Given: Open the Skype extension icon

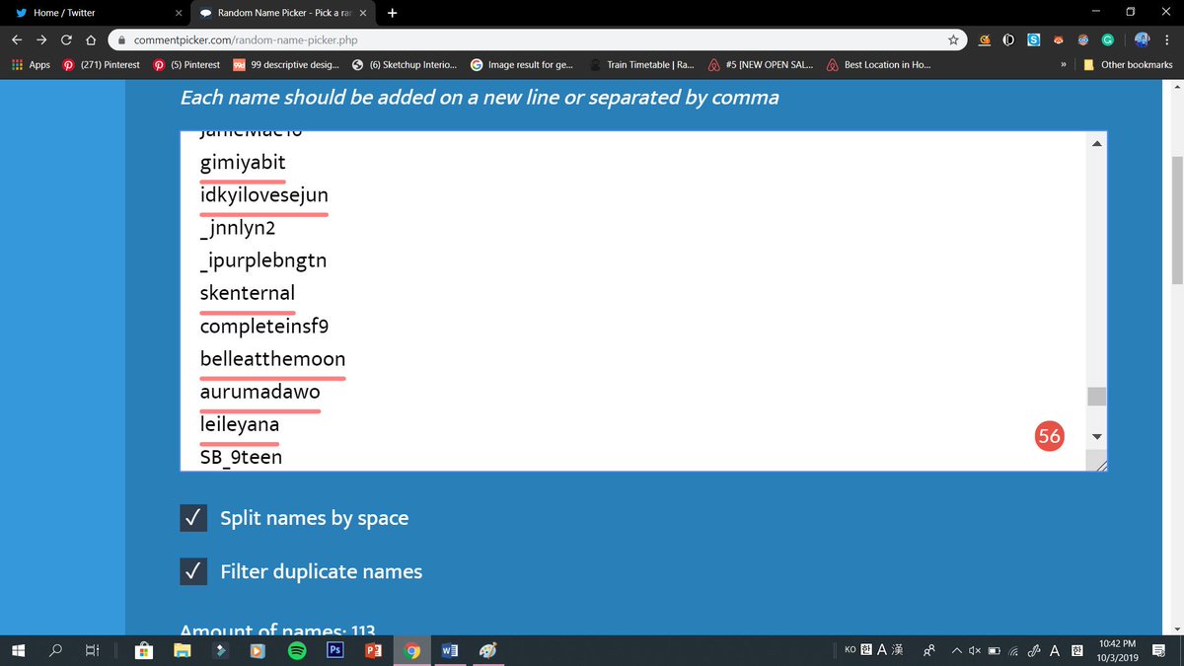Looking at the screenshot, I should pos(1032,40).
